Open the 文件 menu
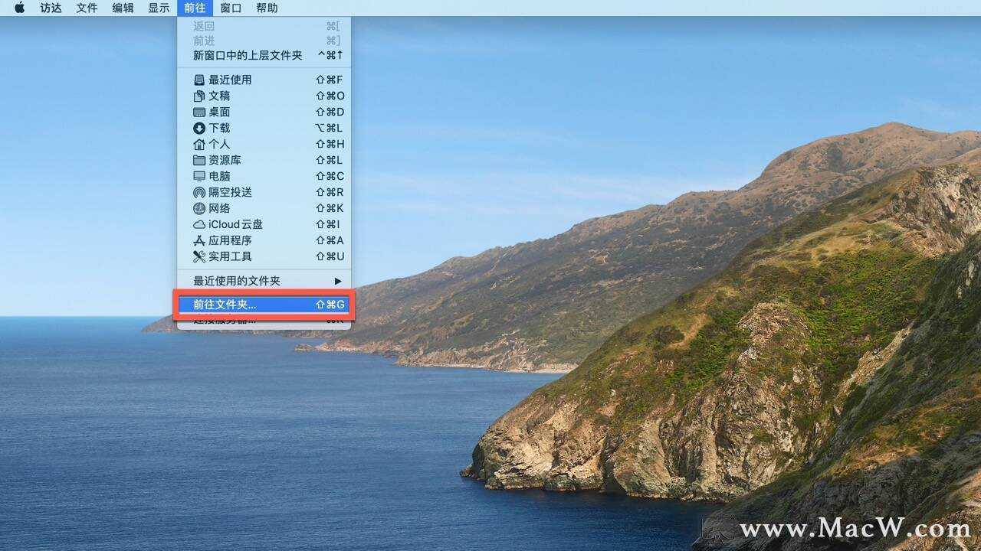Image resolution: width=981 pixels, height=551 pixels. click(87, 8)
